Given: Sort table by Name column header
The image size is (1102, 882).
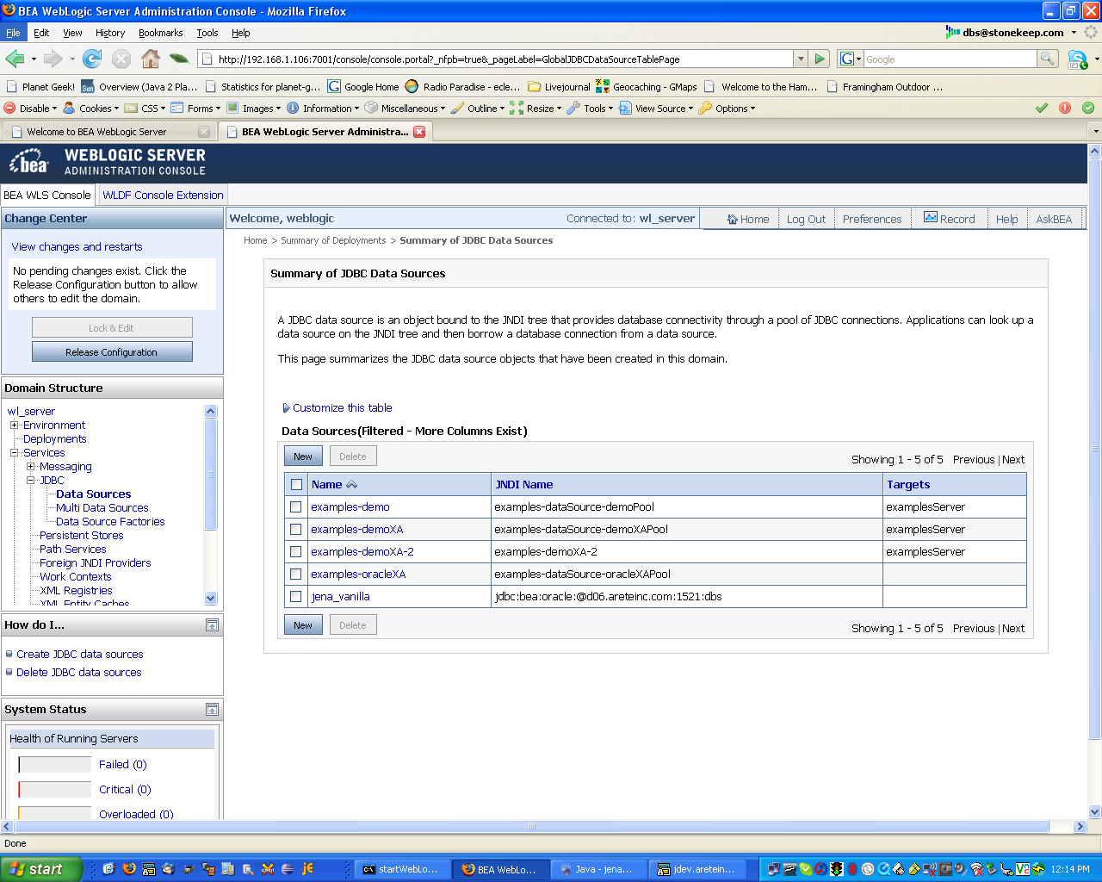Looking at the screenshot, I should click(327, 485).
